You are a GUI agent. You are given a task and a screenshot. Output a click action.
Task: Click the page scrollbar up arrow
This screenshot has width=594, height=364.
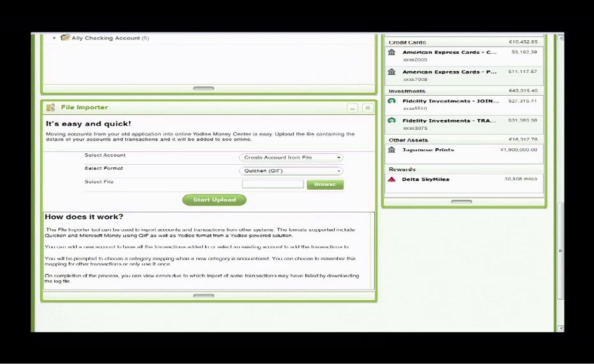561,38
